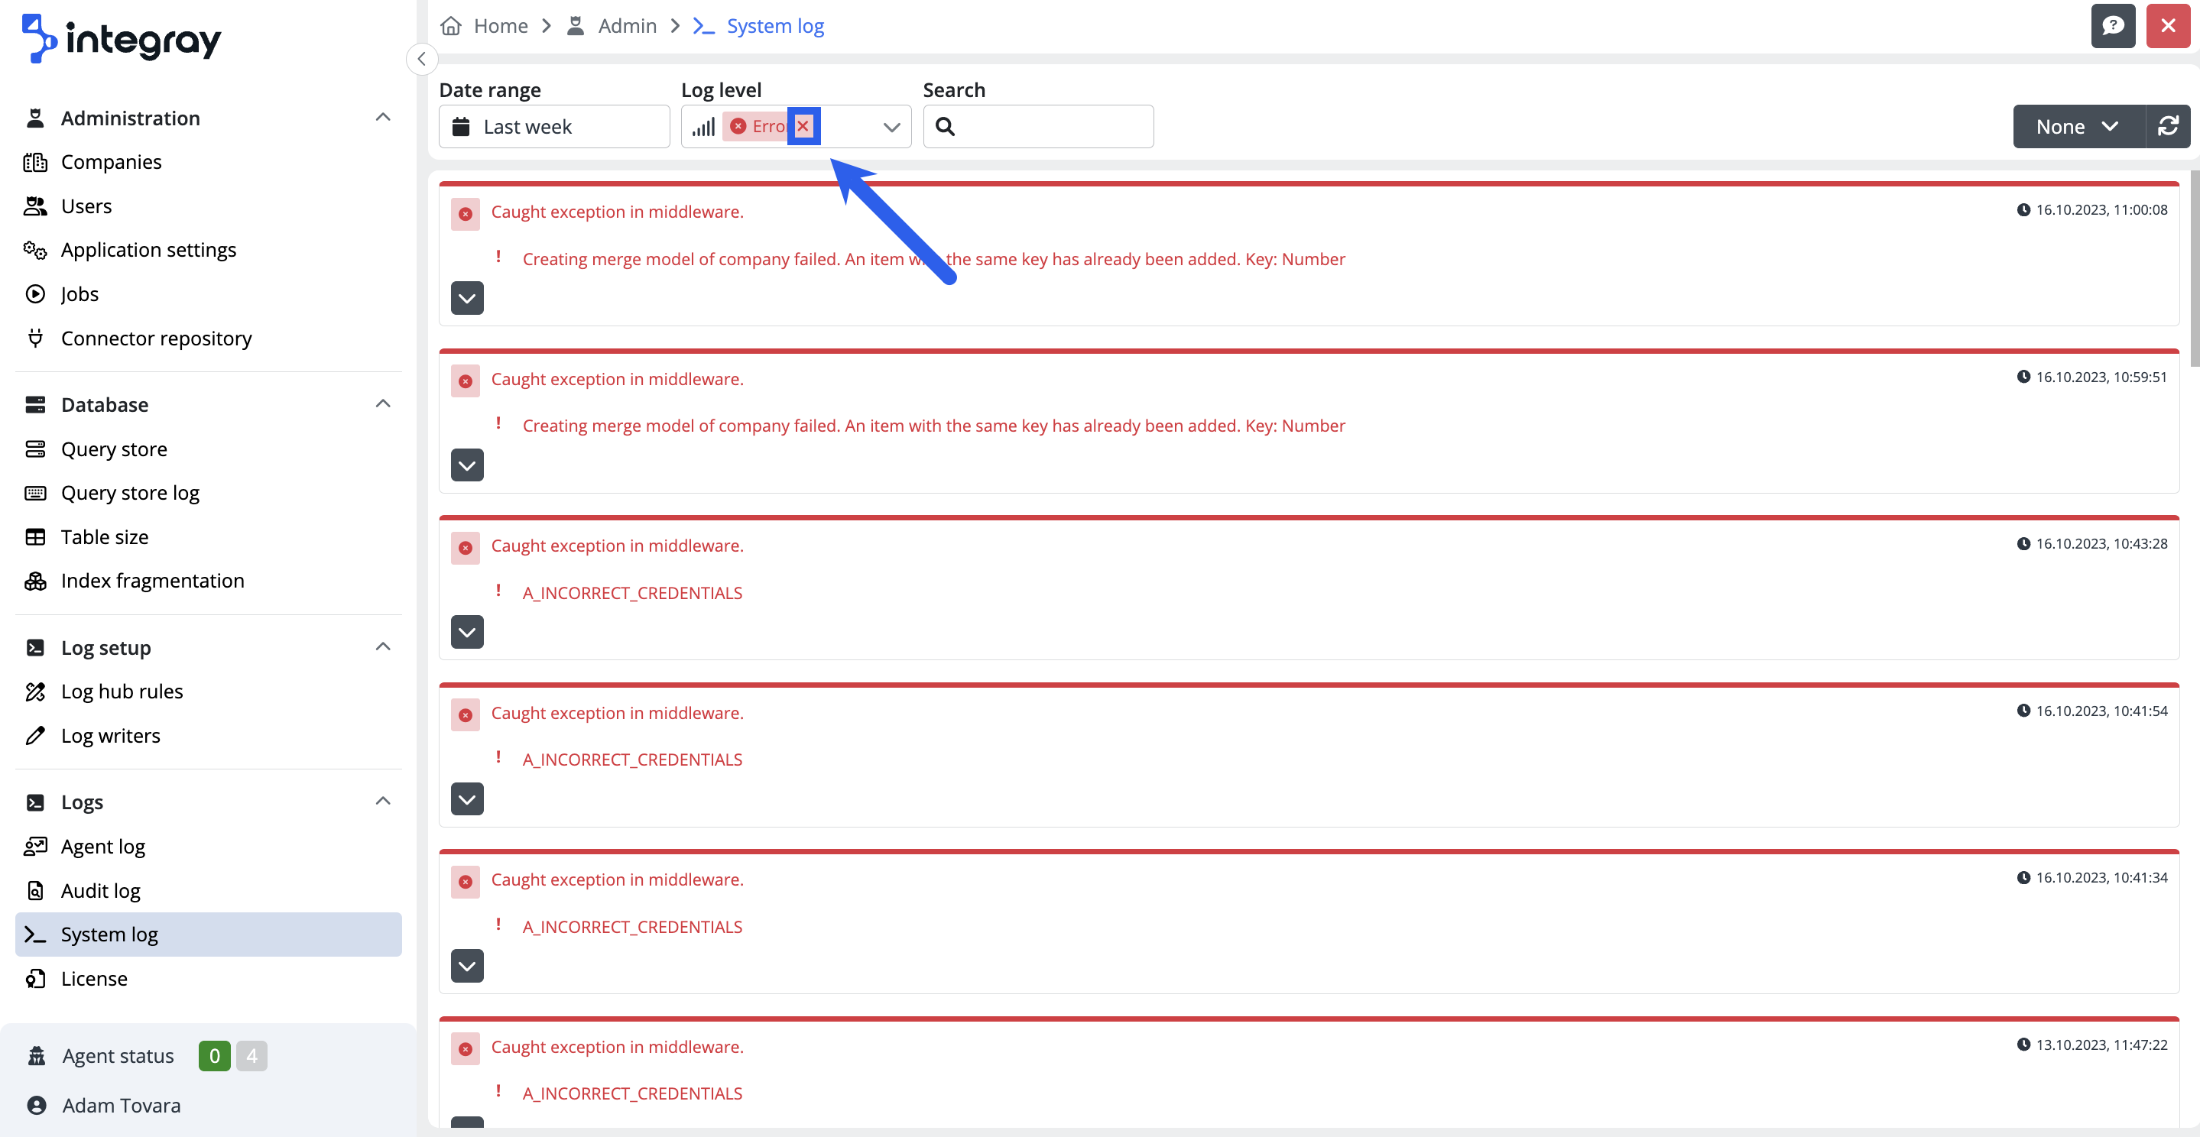The image size is (2200, 1137).
Task: Collapse the Administration section
Action: click(x=383, y=118)
